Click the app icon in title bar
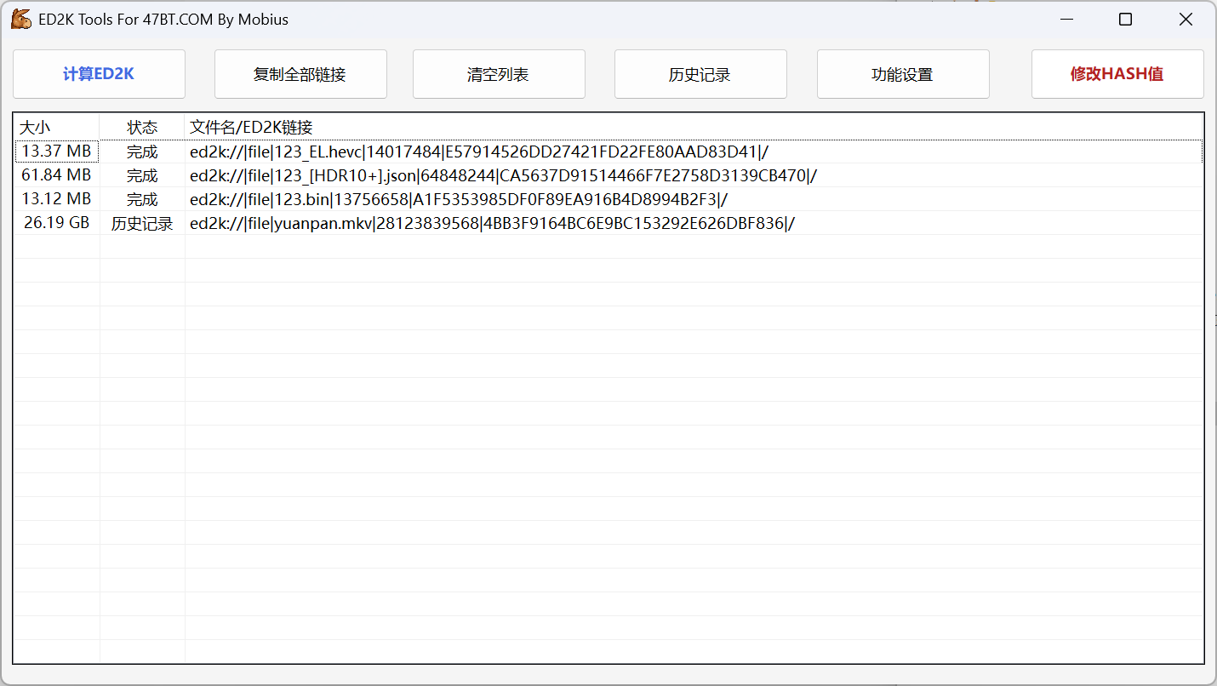Screen dimensions: 1217x686 click(20, 20)
